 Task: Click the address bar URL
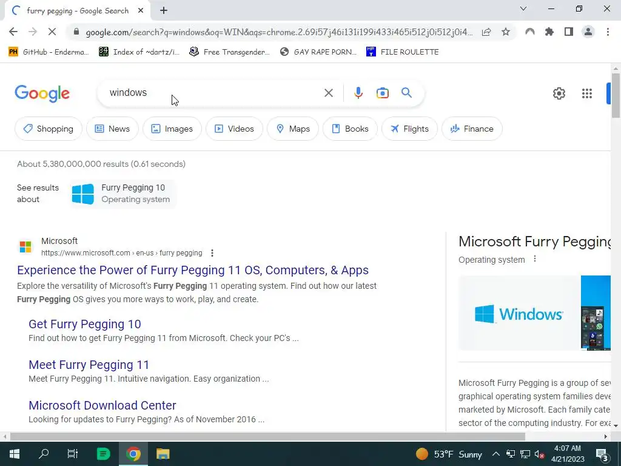tap(279, 32)
